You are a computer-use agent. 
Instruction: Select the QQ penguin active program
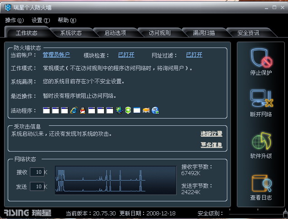(83, 110)
